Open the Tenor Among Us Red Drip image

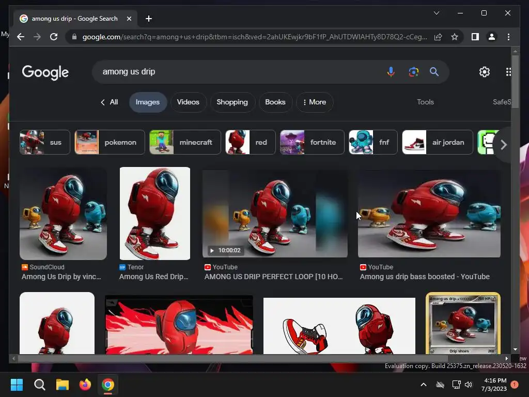click(155, 213)
